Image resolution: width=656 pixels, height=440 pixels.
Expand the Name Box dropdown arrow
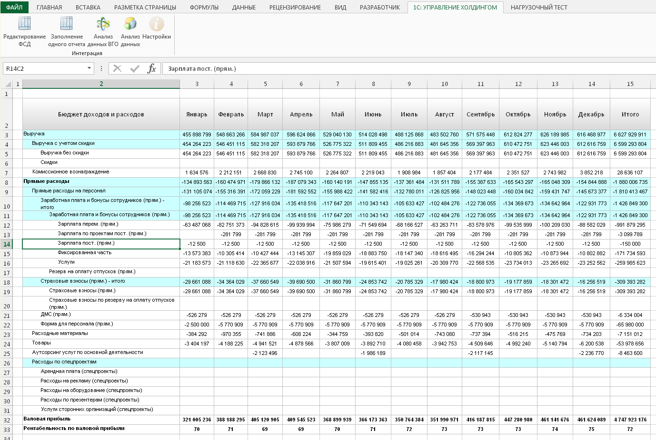pos(89,68)
